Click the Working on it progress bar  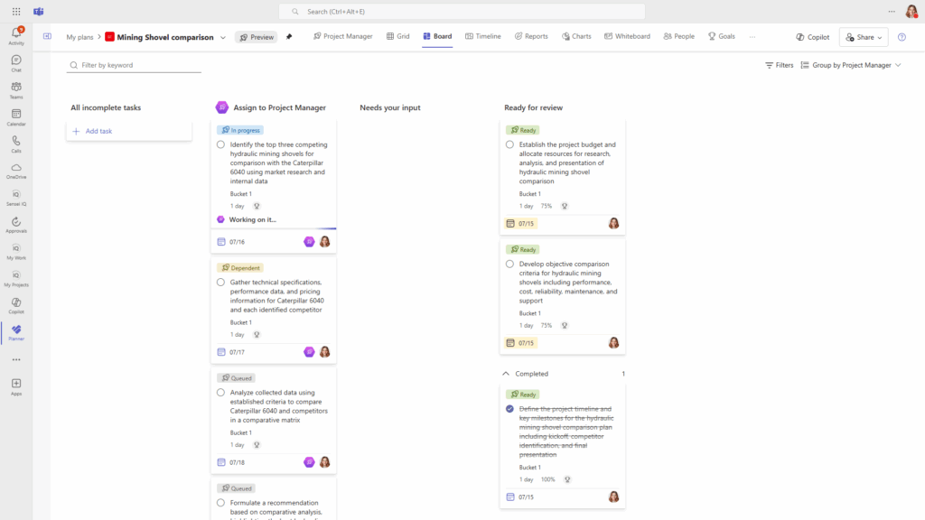(274, 228)
